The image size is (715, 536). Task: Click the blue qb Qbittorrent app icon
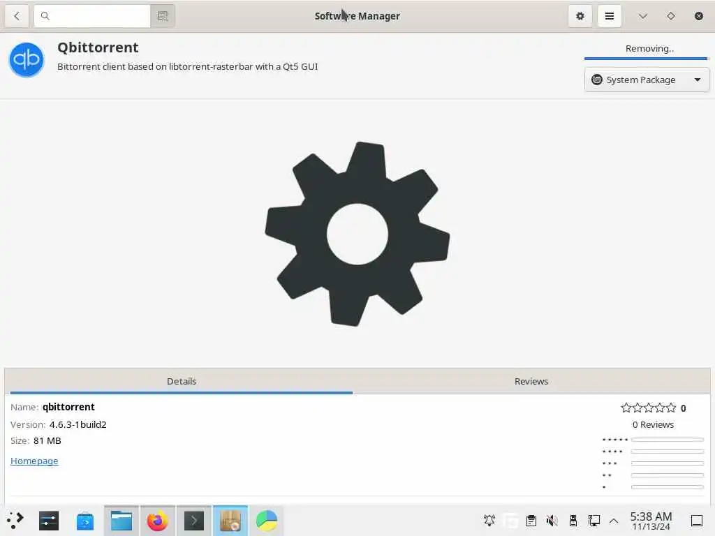tap(27, 59)
